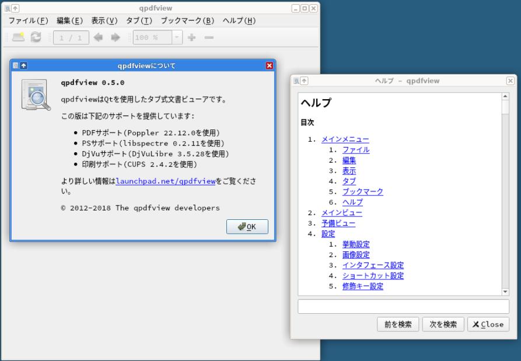Image resolution: width=521 pixels, height=361 pixels.
Task: Open the ブックマーク(B) menu
Action: pos(187,20)
